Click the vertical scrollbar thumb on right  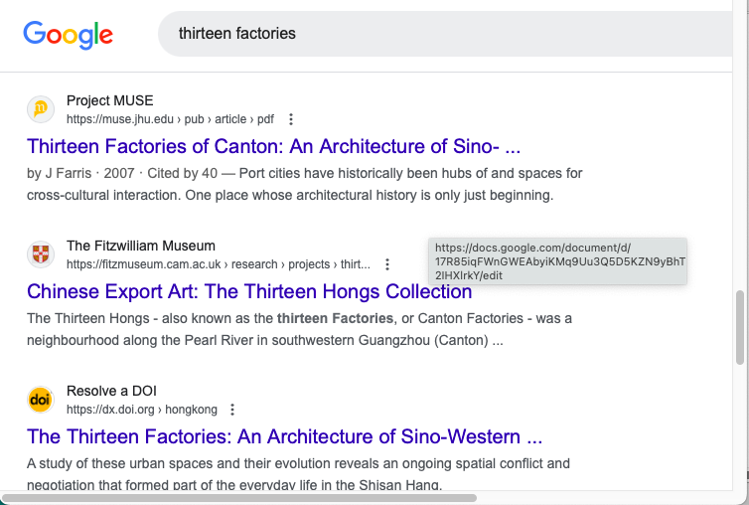click(740, 328)
